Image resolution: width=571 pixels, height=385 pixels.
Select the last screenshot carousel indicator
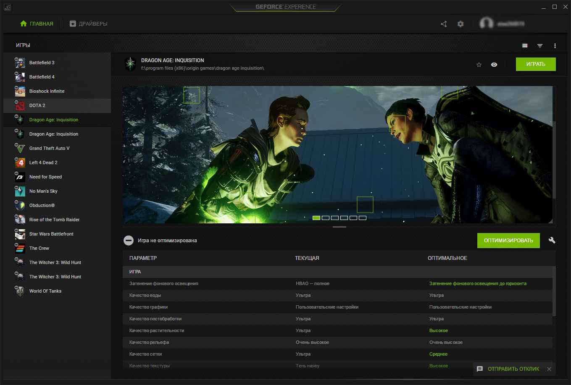tap(363, 218)
